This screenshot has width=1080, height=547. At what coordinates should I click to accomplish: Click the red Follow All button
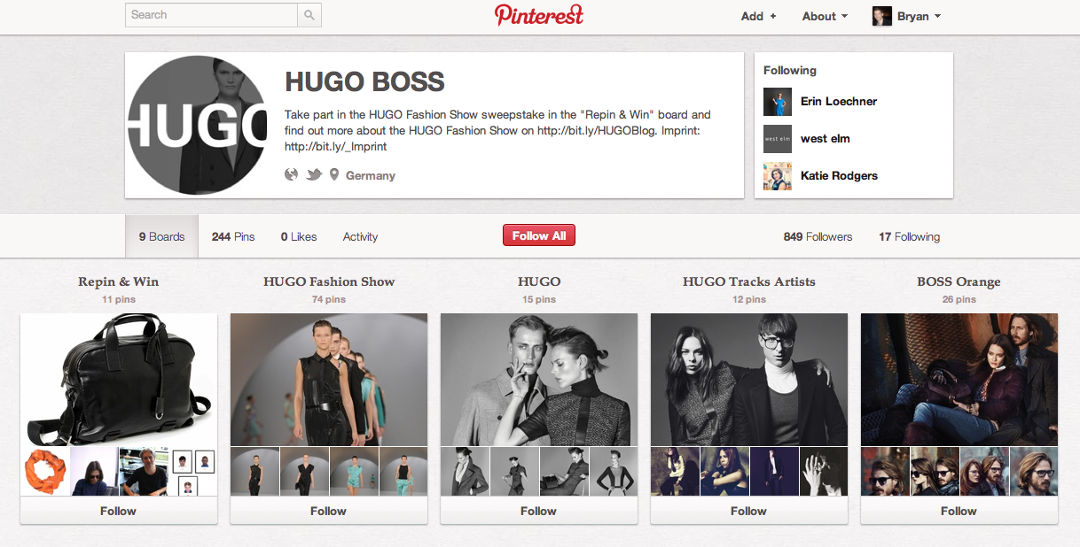click(539, 235)
